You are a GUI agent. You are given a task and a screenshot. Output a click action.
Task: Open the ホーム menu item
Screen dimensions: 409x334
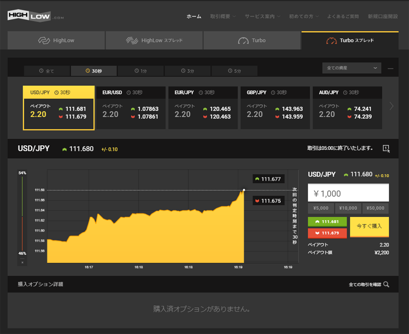[x=194, y=16]
